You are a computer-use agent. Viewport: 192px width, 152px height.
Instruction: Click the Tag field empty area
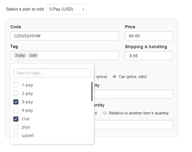78,55
